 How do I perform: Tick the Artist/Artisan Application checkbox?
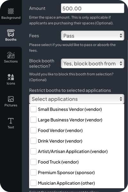click(x=33, y=151)
